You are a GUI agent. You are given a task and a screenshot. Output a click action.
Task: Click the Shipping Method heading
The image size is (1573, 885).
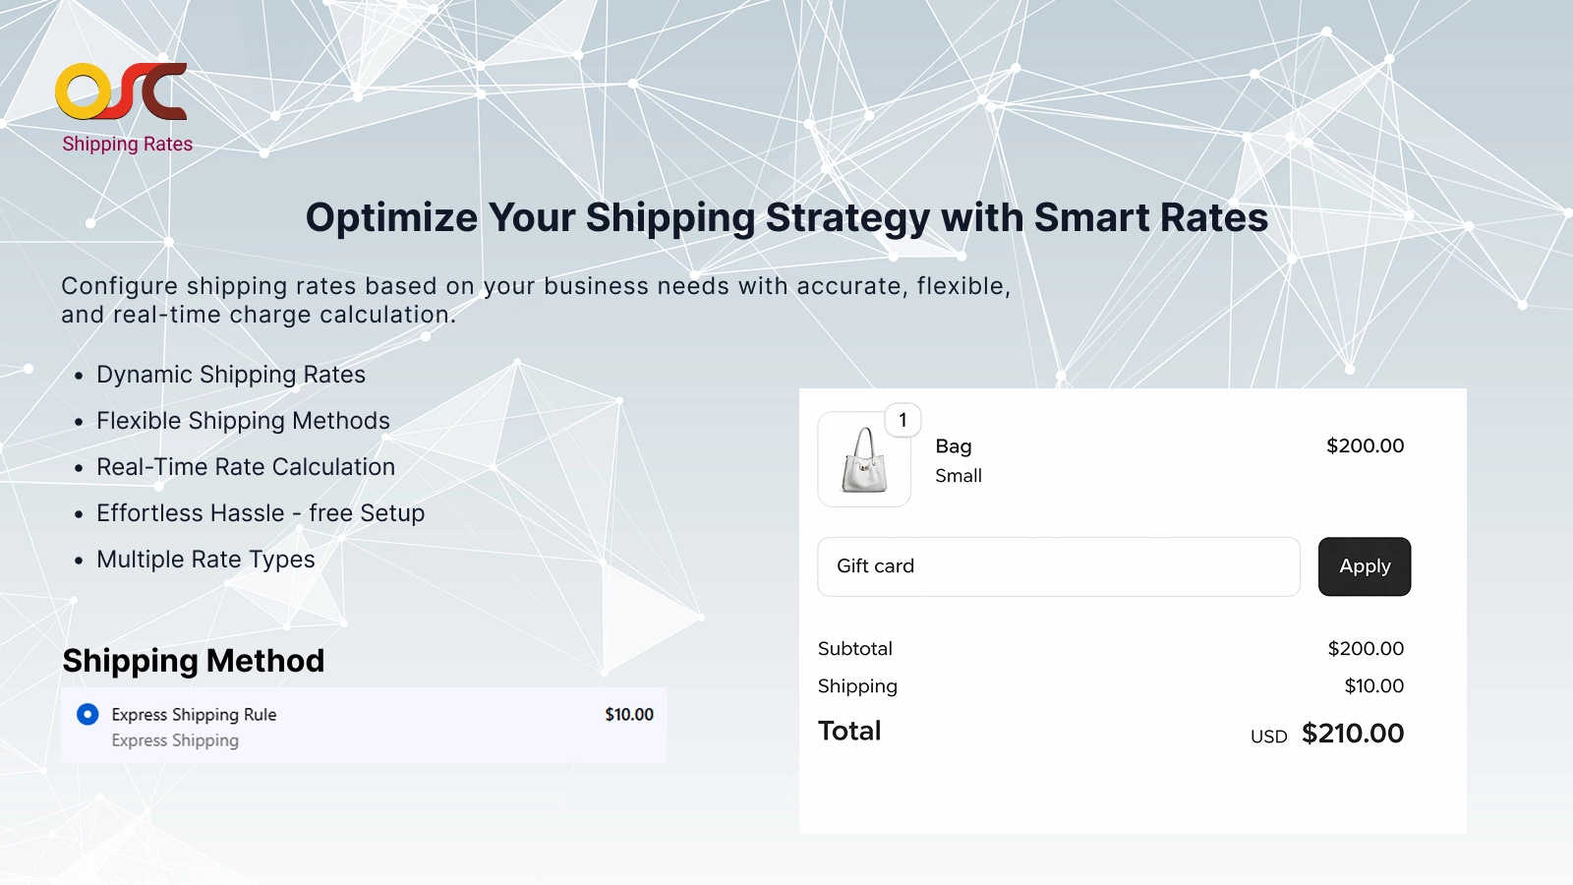tap(193, 661)
